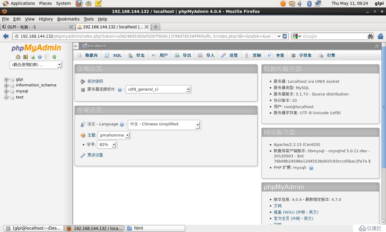Click the phpMyAdmin home icon in sidebar
386x232 pixels.
18,57
